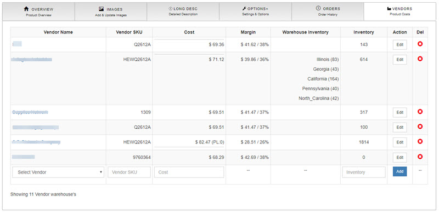The height and width of the screenshot is (213, 439).
Task: Click into the Cost input field
Action: (189, 172)
